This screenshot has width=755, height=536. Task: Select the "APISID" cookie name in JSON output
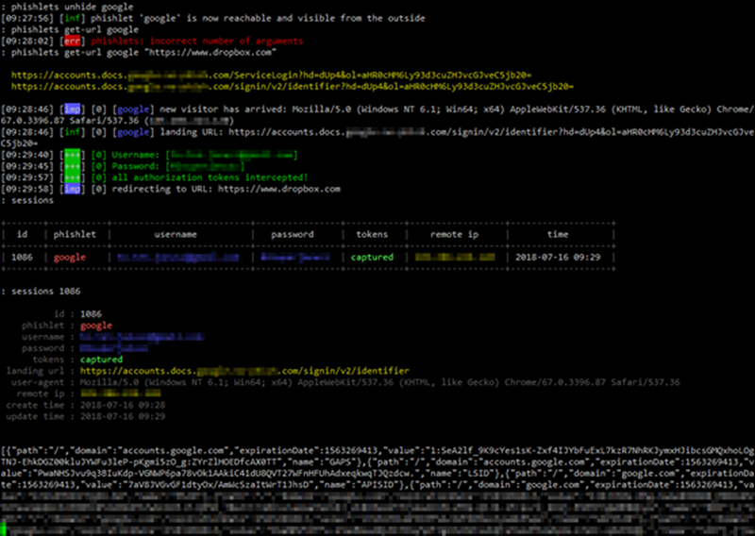coord(375,485)
